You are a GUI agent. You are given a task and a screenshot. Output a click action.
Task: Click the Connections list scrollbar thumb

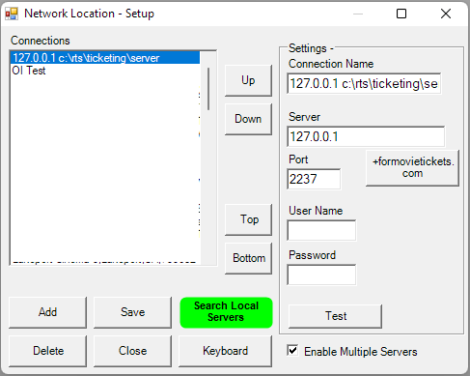tap(208, 89)
